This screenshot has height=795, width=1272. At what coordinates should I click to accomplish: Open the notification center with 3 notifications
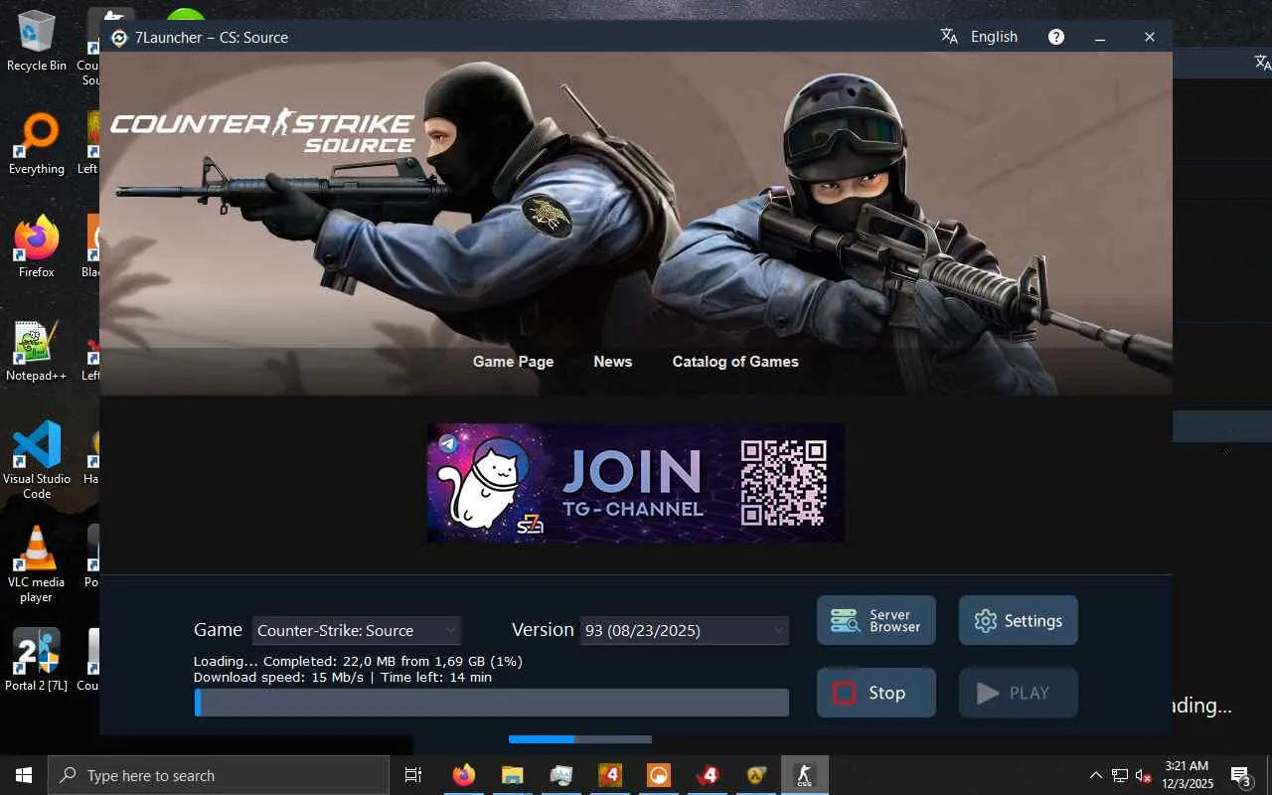(1241, 775)
